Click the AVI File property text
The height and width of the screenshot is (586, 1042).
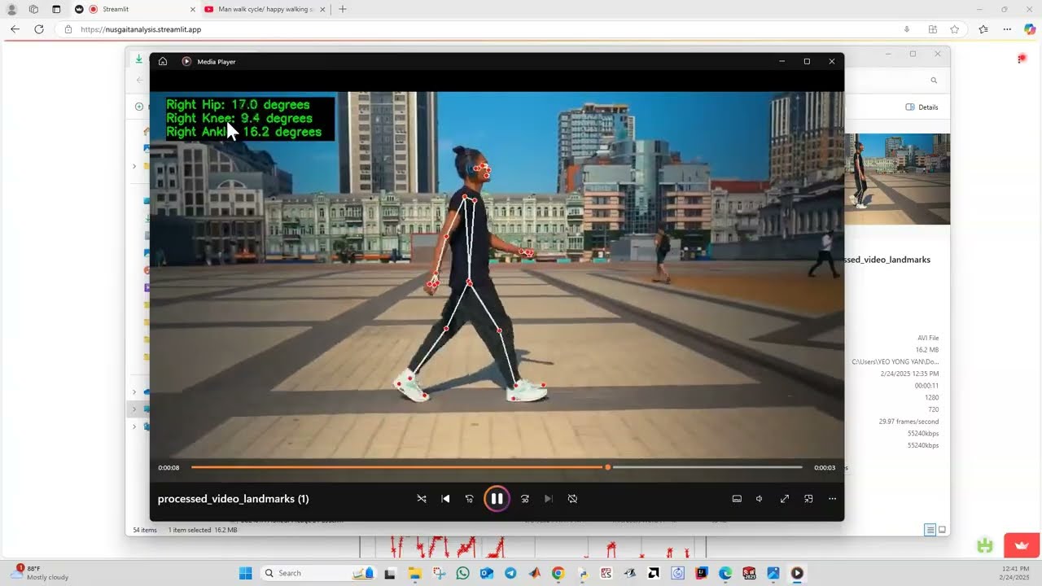click(x=928, y=338)
